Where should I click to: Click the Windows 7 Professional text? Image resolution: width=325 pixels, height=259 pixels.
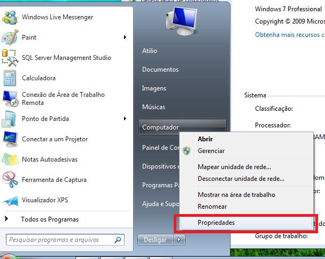coord(288,9)
